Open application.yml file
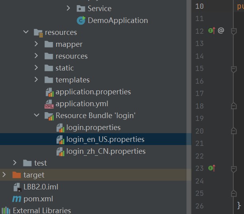244x214 pixels. tap(82, 104)
